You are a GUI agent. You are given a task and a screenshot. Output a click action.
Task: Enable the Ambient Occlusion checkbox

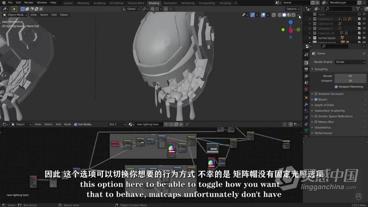click(316, 94)
